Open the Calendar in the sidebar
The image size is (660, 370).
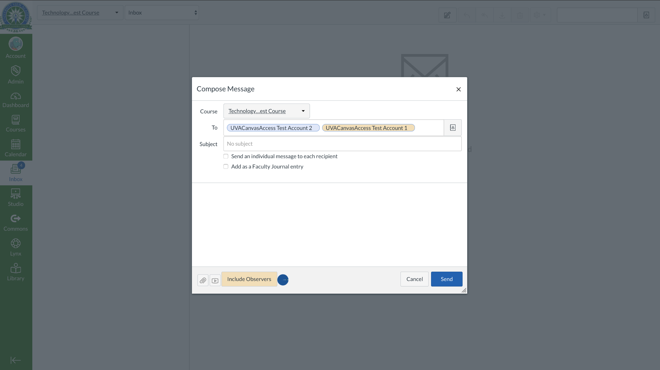point(16,148)
